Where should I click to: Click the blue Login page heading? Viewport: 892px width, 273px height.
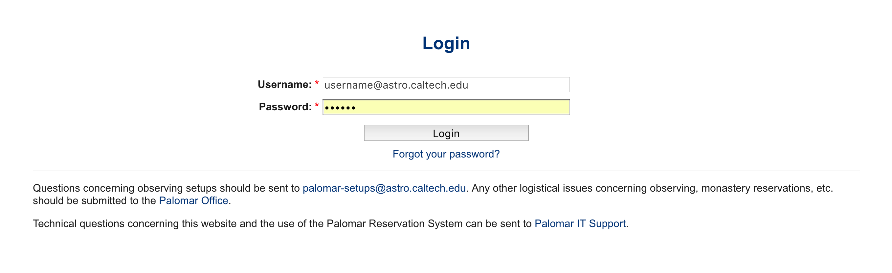(446, 44)
